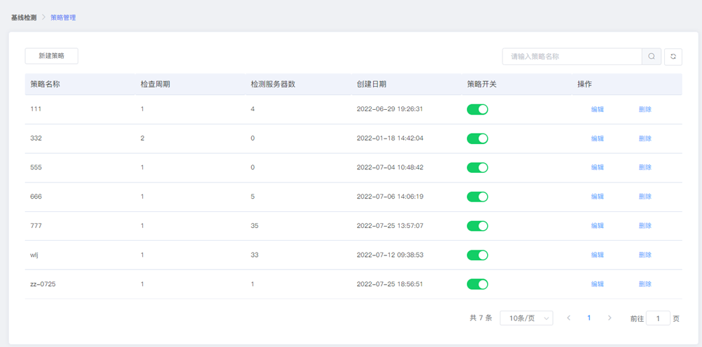Click 编辑 for the wlj policy

point(597,255)
